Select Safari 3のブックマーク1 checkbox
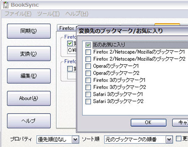Screen dimensions: 188x147 88,94
